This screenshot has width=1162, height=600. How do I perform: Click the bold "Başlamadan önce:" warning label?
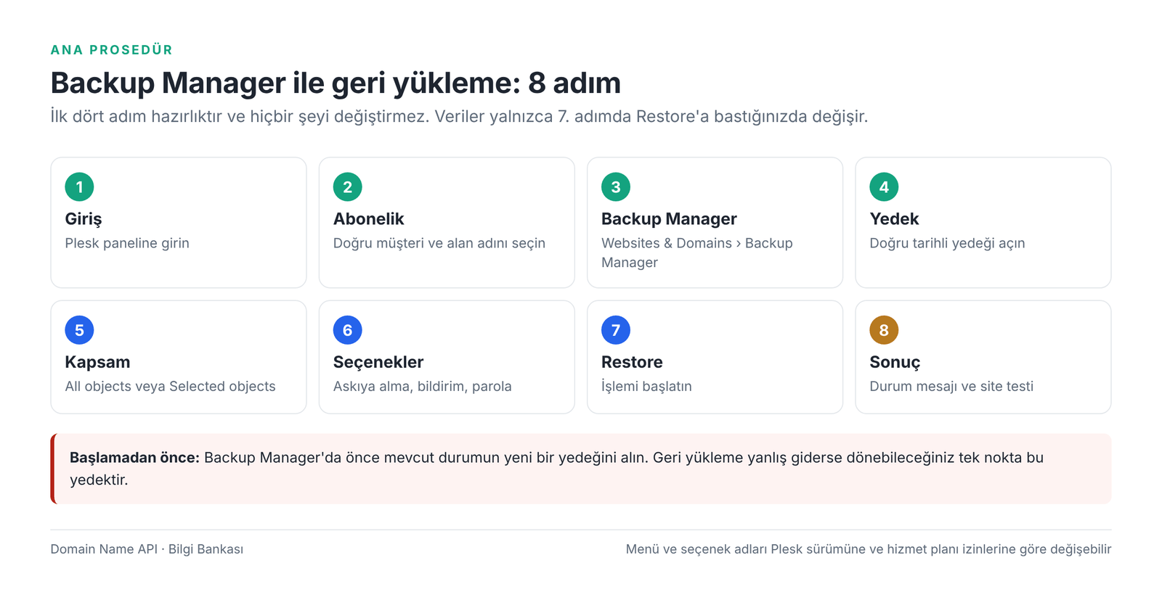[x=134, y=458]
